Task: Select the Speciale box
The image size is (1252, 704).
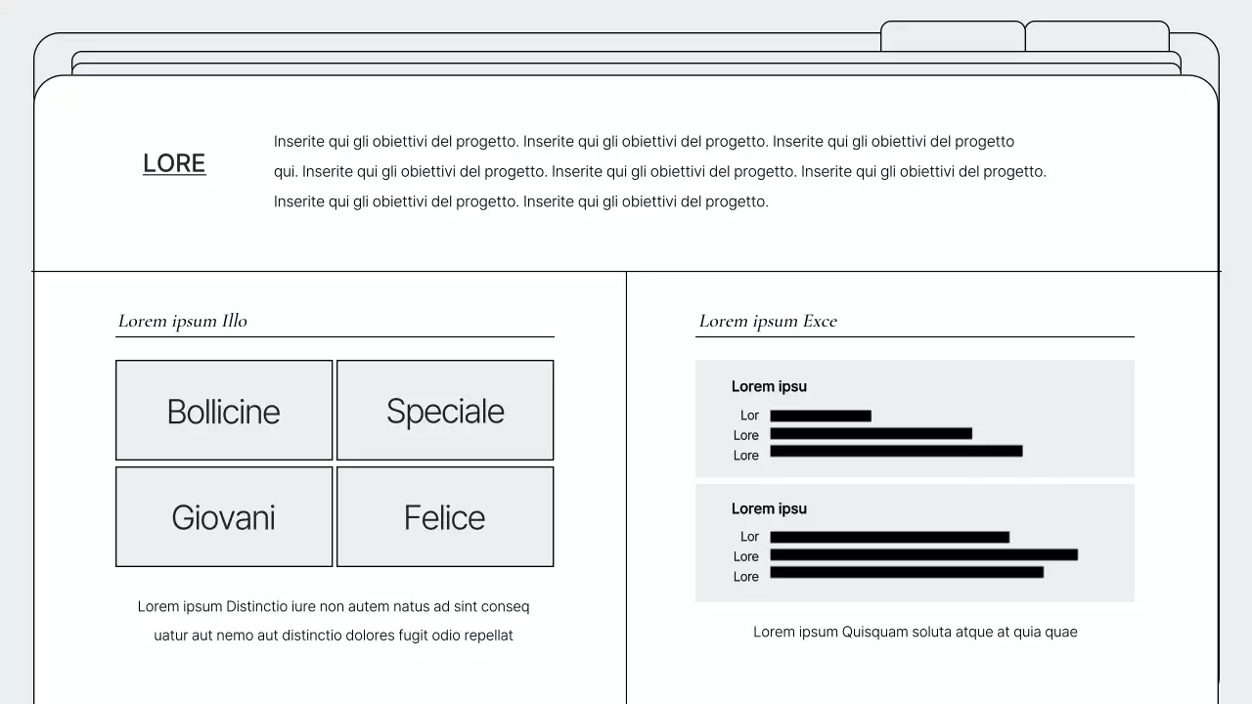Action: [445, 411]
